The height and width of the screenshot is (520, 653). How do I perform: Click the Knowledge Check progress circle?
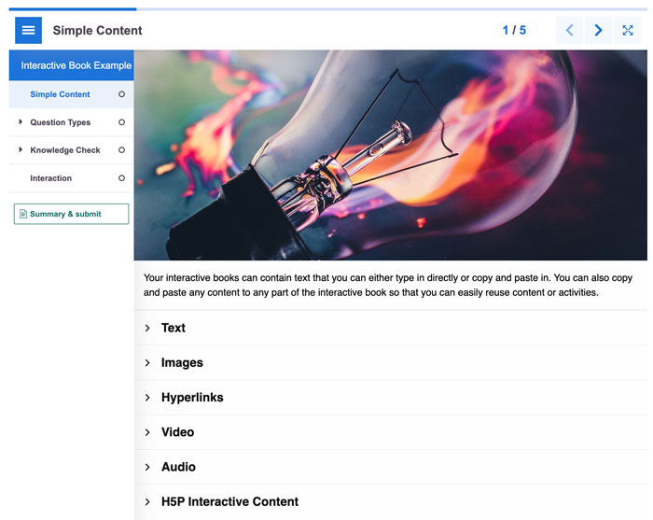121,150
